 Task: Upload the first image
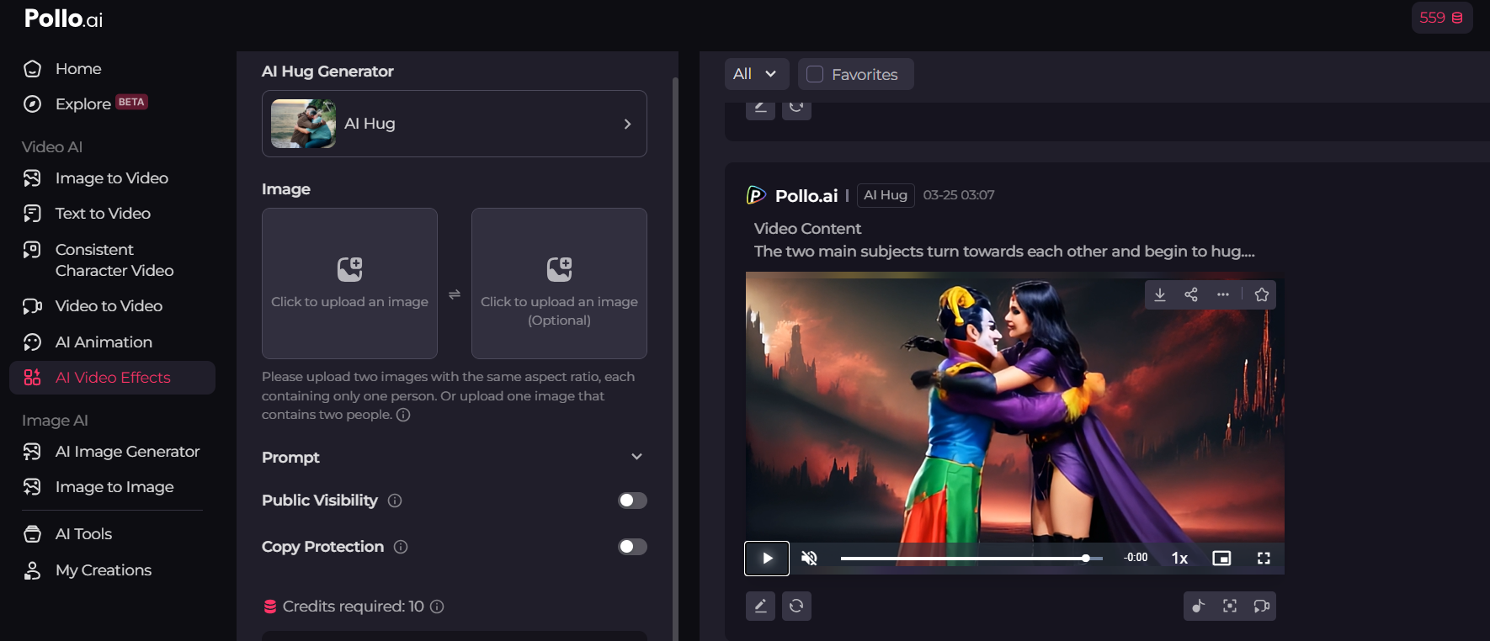pyautogui.click(x=349, y=283)
